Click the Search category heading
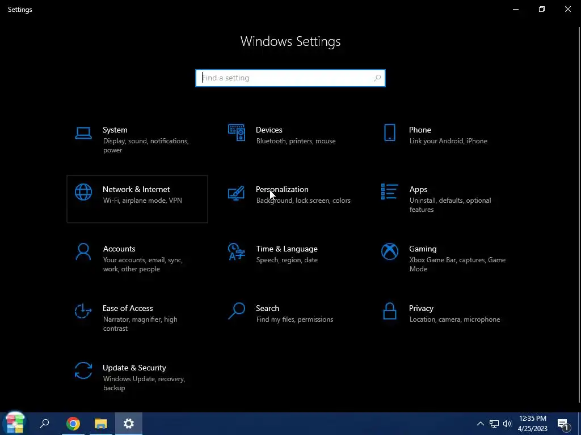Viewport: 581px width, 435px height. [x=268, y=309]
